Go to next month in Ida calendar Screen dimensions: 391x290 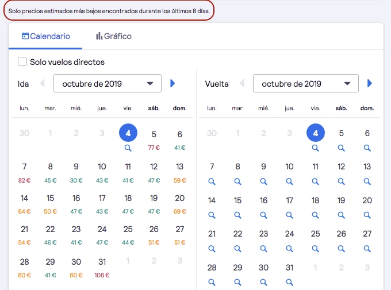(172, 83)
